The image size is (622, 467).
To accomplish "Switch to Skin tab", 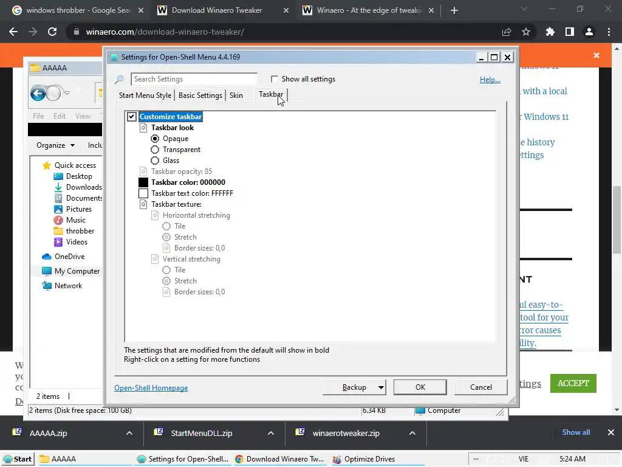I will point(236,95).
